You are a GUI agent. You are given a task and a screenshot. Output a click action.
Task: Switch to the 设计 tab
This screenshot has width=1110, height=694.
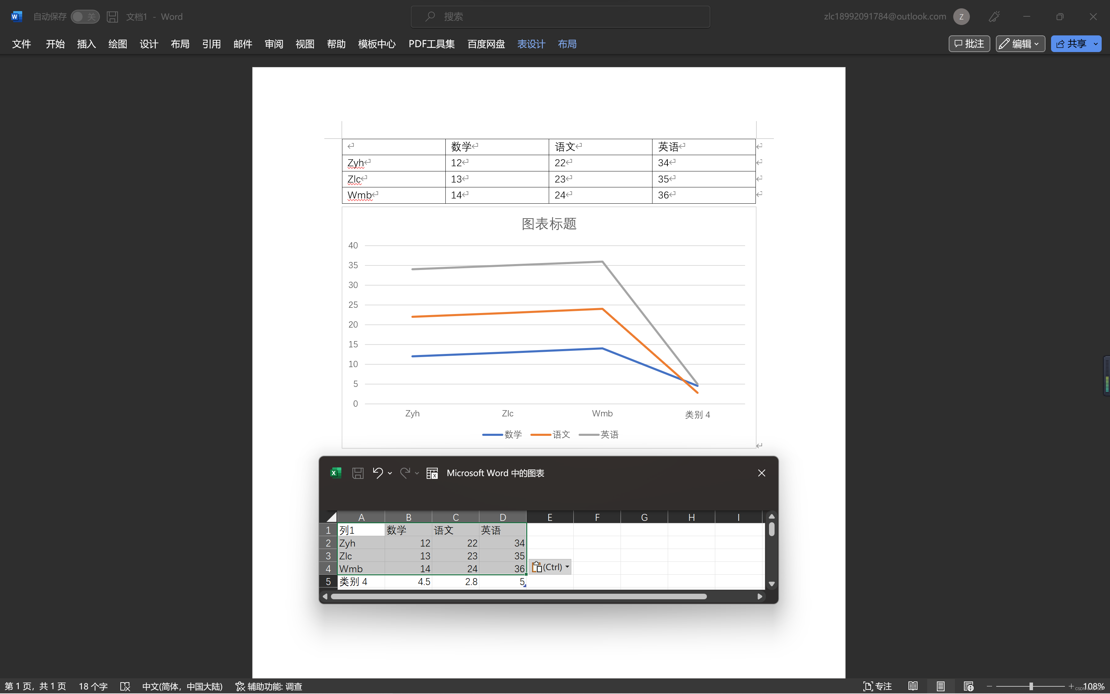(148, 44)
